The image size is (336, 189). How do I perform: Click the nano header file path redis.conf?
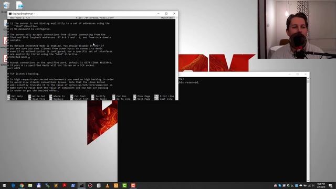[94, 17]
